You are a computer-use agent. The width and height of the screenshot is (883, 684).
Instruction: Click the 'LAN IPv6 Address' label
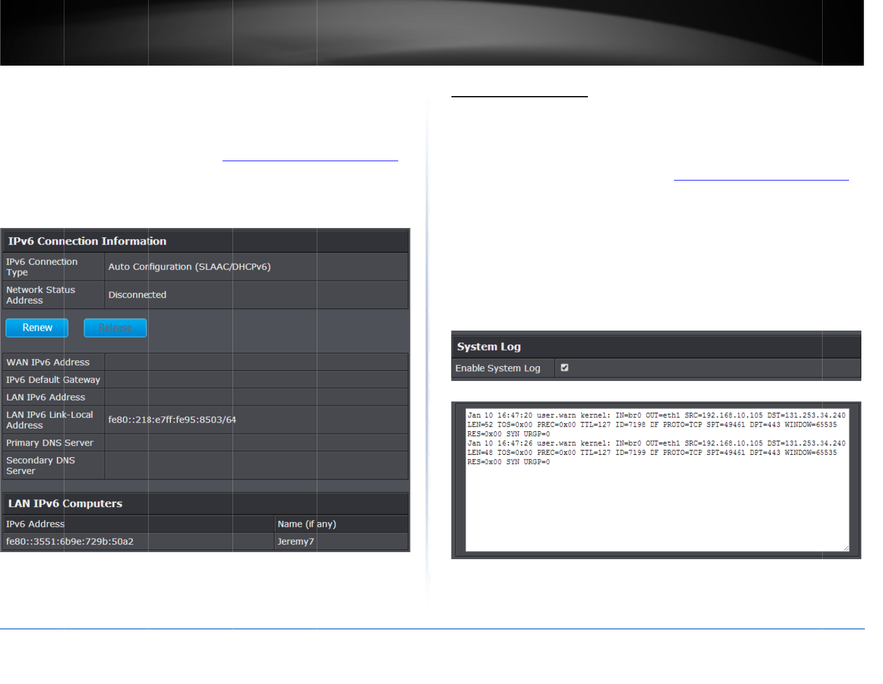point(46,397)
